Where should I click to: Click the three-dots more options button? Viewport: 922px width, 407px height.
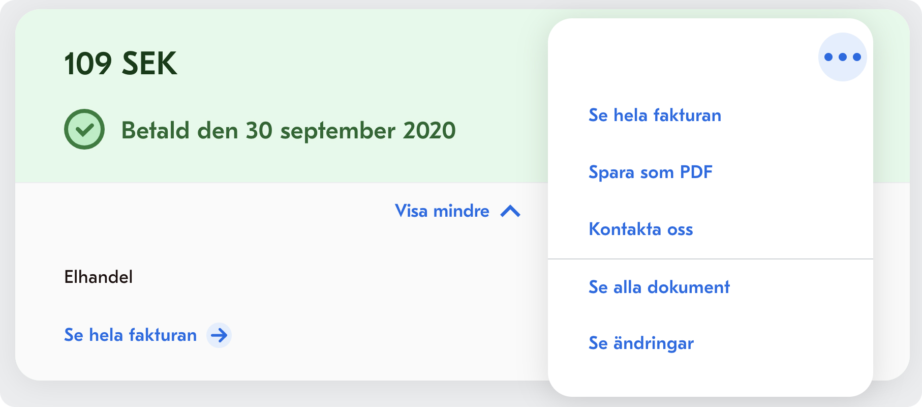click(842, 57)
